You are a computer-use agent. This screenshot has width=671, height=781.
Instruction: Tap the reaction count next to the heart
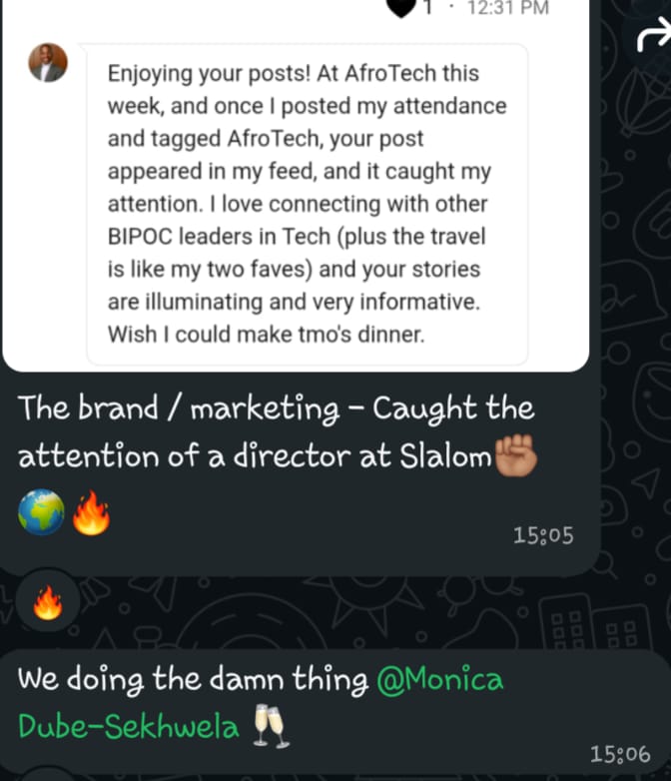[428, 8]
